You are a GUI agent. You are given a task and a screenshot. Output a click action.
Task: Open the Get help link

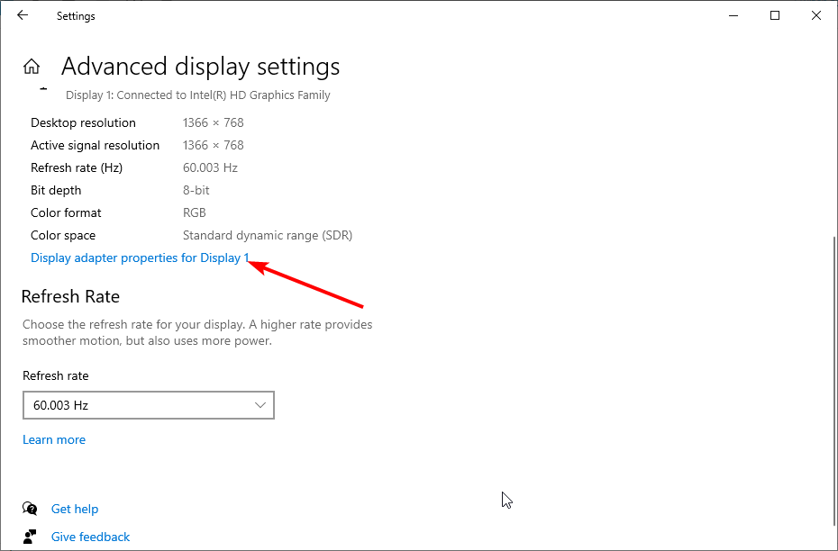75,509
